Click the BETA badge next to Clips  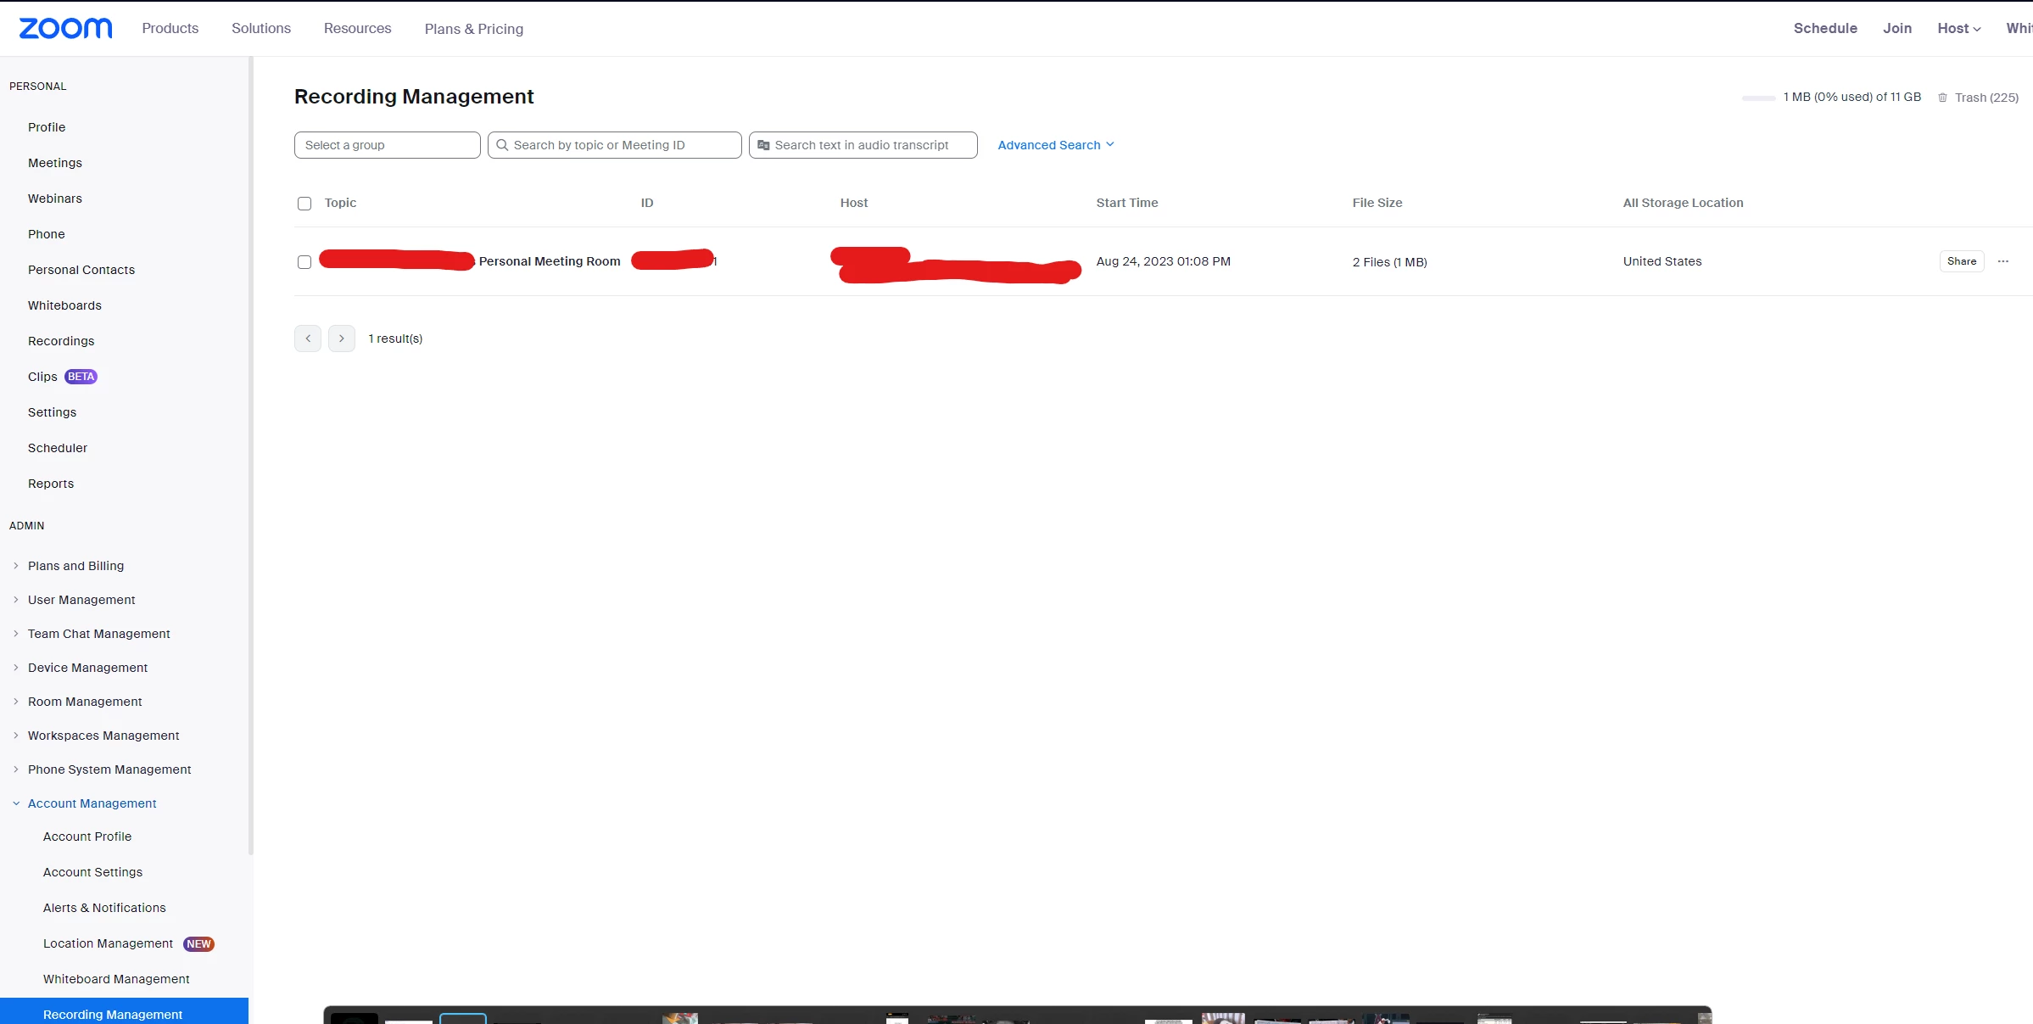pos(81,377)
